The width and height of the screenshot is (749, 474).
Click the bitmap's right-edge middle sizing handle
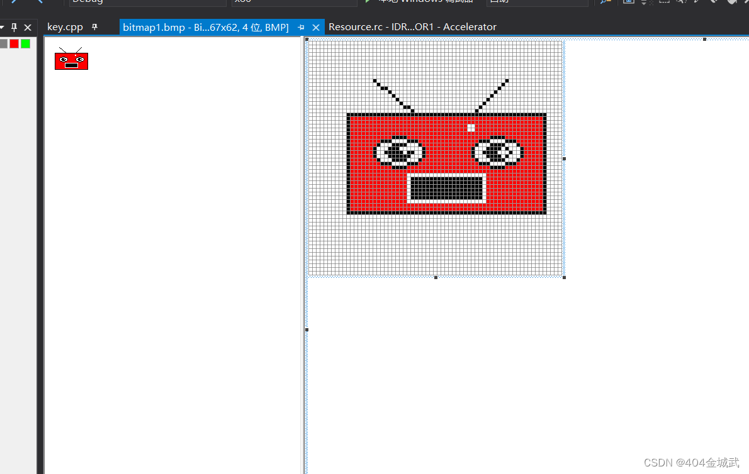click(x=564, y=159)
